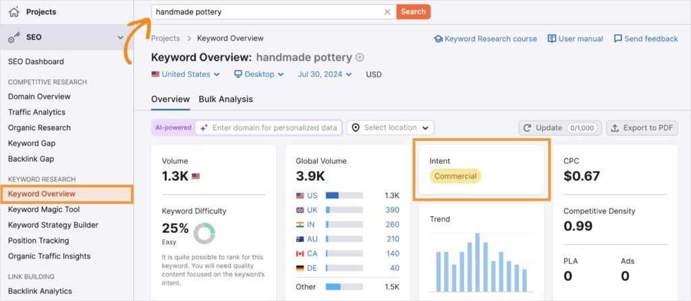Image resolution: width=691 pixels, height=301 pixels.
Task: Click the Update button
Action: (560, 128)
